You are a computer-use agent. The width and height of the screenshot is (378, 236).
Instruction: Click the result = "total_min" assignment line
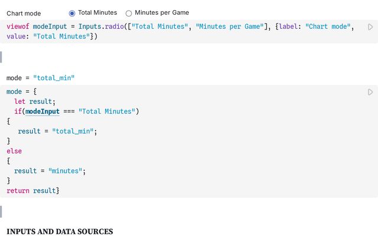click(57, 131)
